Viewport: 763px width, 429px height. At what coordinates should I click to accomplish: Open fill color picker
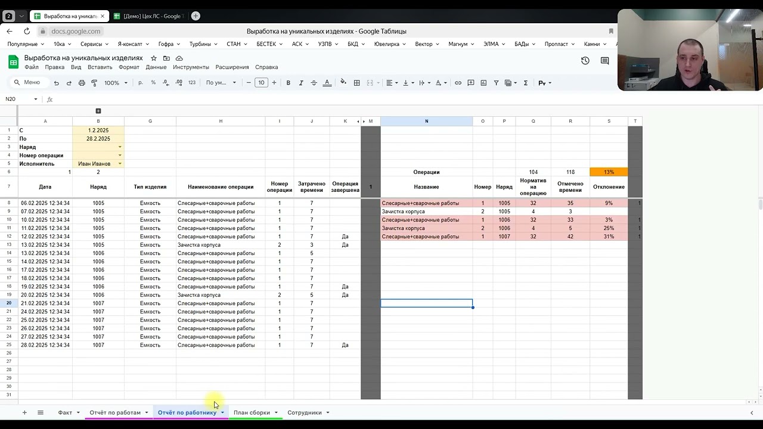(343, 83)
